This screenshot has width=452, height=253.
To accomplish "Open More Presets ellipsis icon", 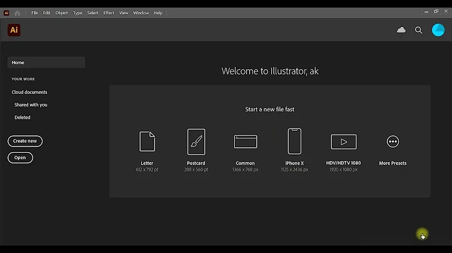I will click(392, 142).
